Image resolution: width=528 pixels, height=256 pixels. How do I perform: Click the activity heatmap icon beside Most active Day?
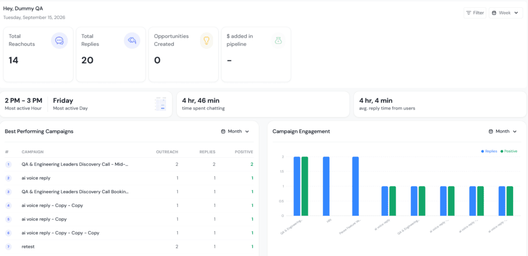(160, 104)
